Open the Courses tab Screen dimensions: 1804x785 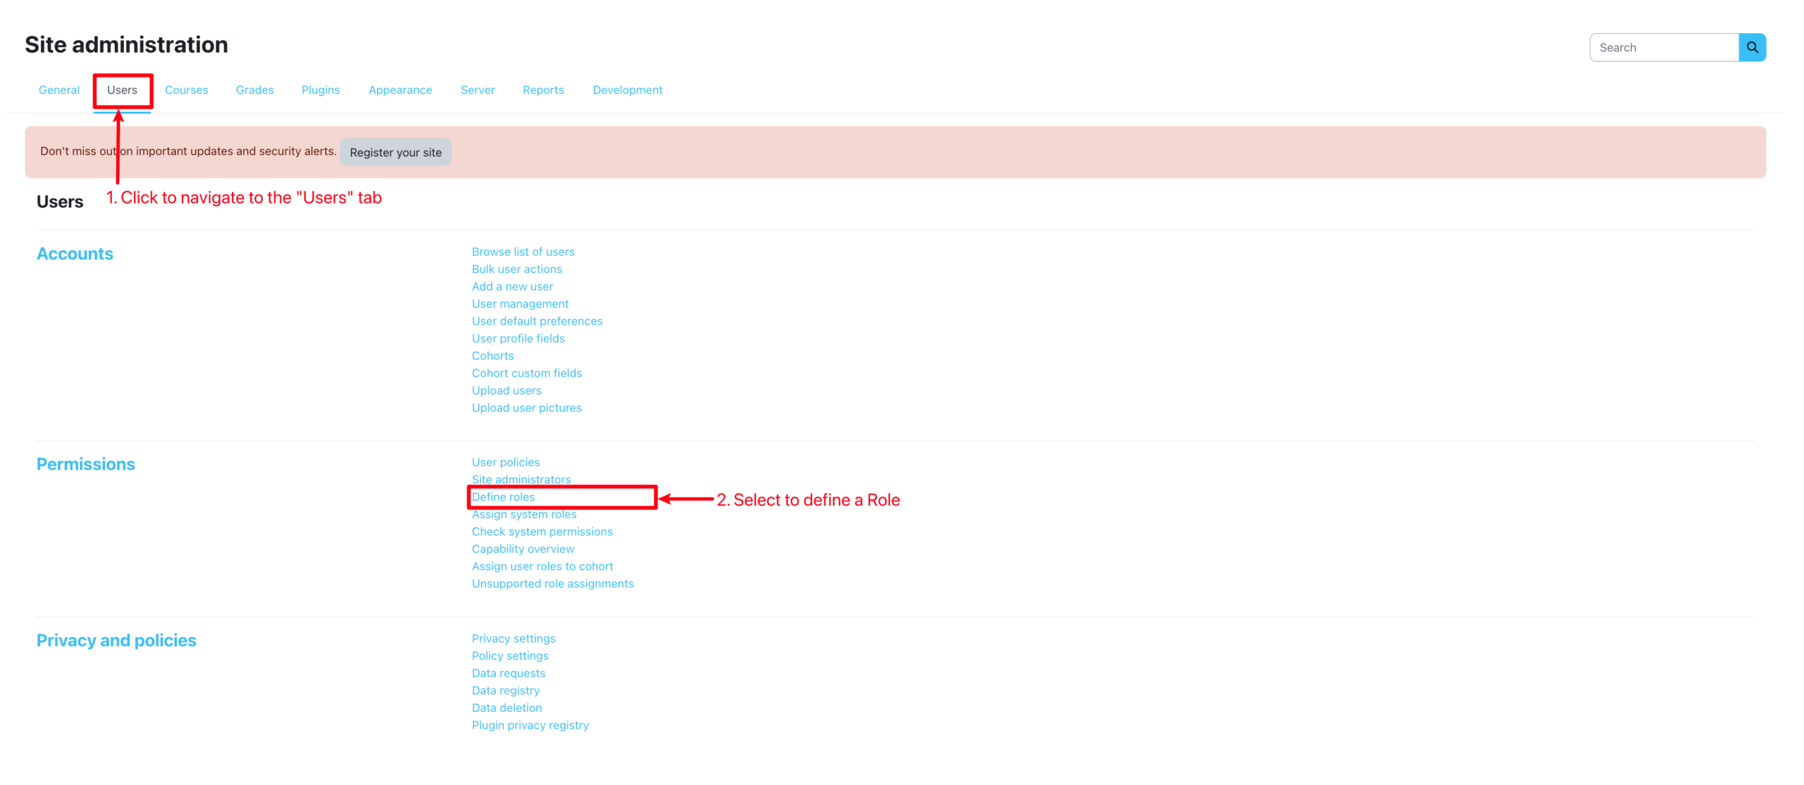click(186, 90)
